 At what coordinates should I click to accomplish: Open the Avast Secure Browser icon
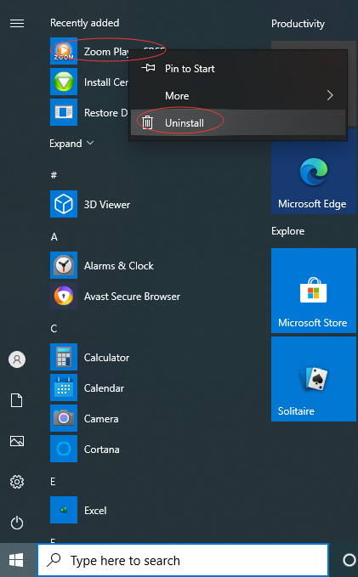click(64, 296)
